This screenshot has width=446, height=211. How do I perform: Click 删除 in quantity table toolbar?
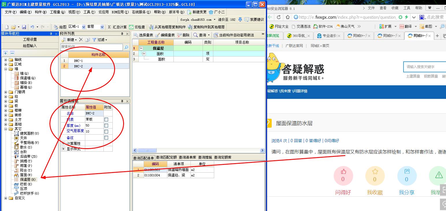pyautogui.click(x=183, y=35)
